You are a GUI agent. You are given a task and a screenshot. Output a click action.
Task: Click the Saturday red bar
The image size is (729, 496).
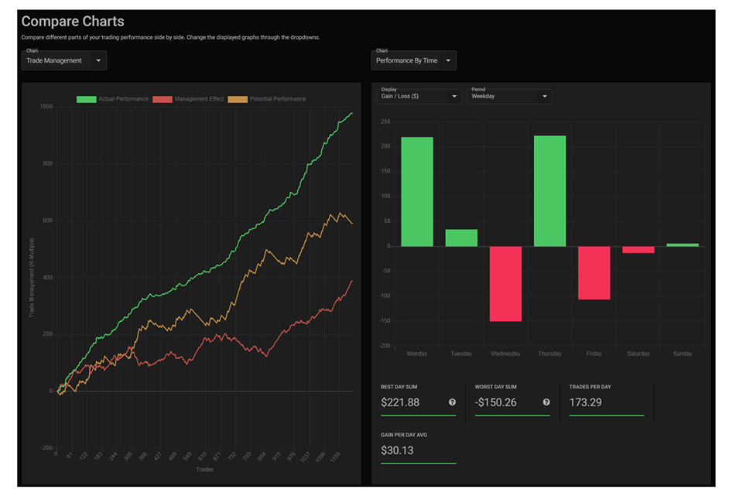point(638,250)
